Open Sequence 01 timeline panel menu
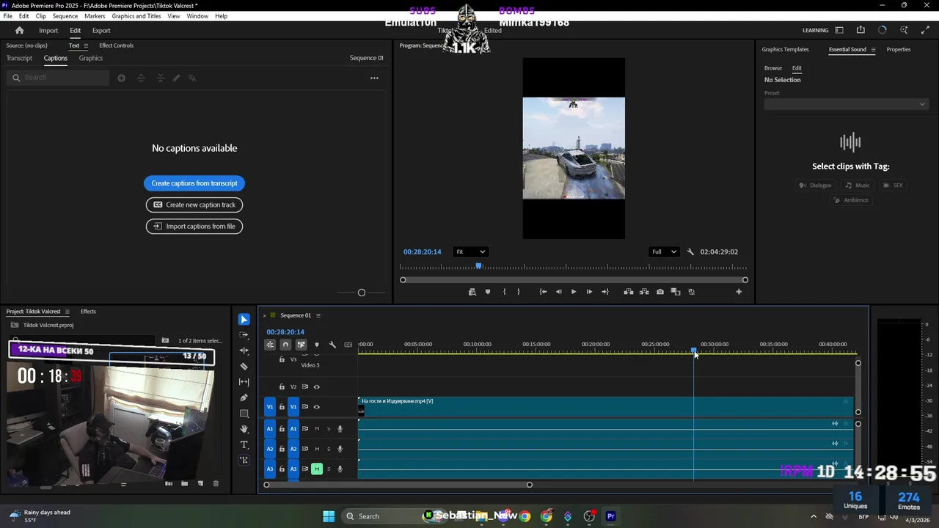939x528 pixels. pos(318,315)
